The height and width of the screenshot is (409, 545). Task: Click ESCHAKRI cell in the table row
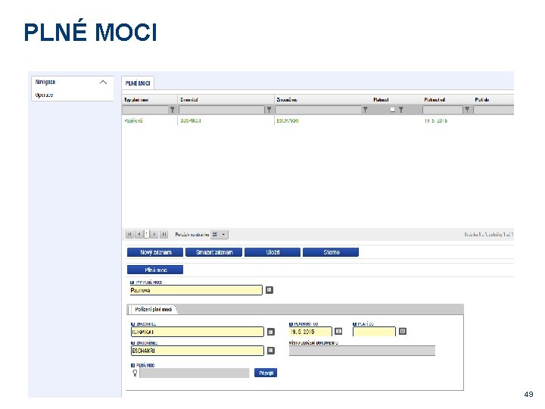point(288,120)
